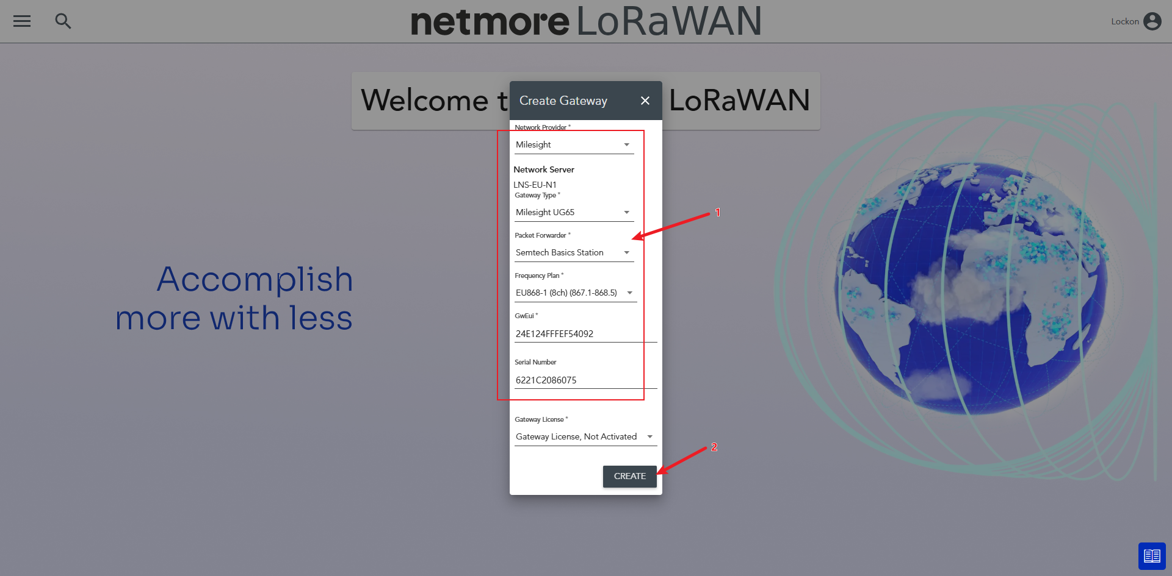
Task: Expand the Network Provider dropdown
Action: pos(574,144)
